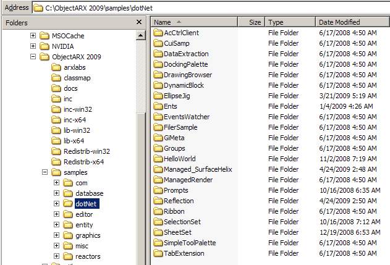Select inc in the folder tree
The image size is (390, 265).
pos(68,99)
